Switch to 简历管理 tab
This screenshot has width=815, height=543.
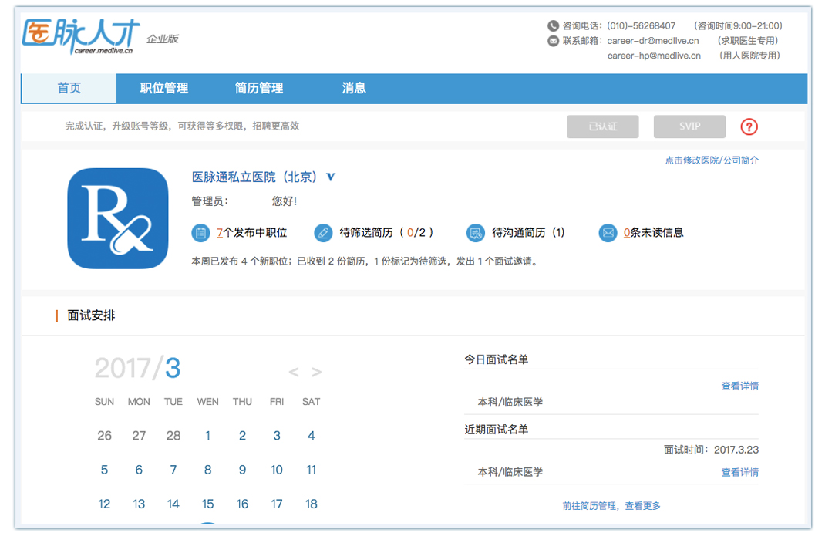click(259, 89)
